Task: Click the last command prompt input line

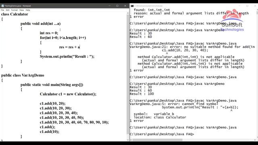Action: [162, 134]
